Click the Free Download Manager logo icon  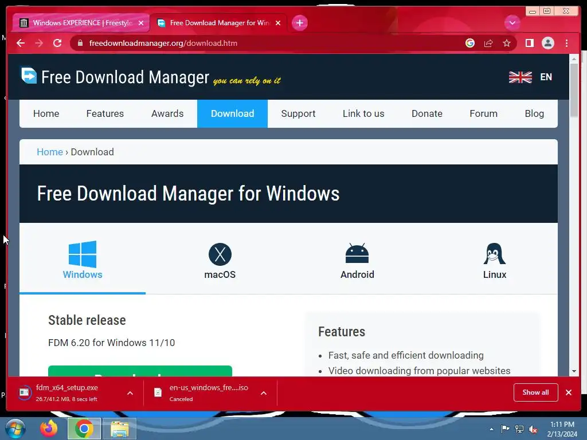point(29,76)
